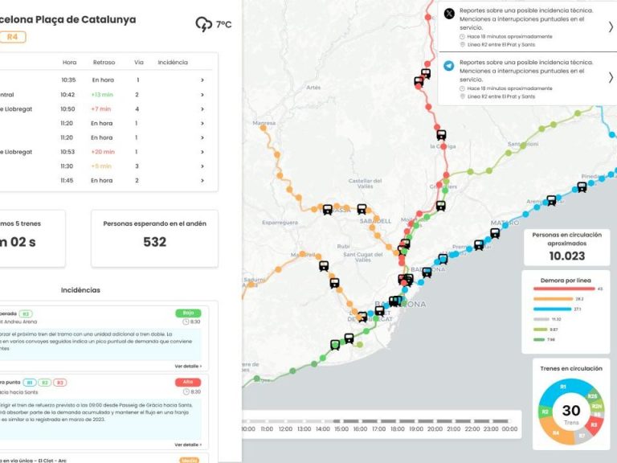Open details arrow for the 10:35 train
Screen dimensions: 617x463
tap(202, 80)
